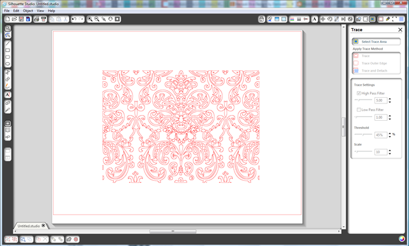Select the Polygon drawing tool
409x246 pixels.
pyautogui.click(x=8, y=72)
